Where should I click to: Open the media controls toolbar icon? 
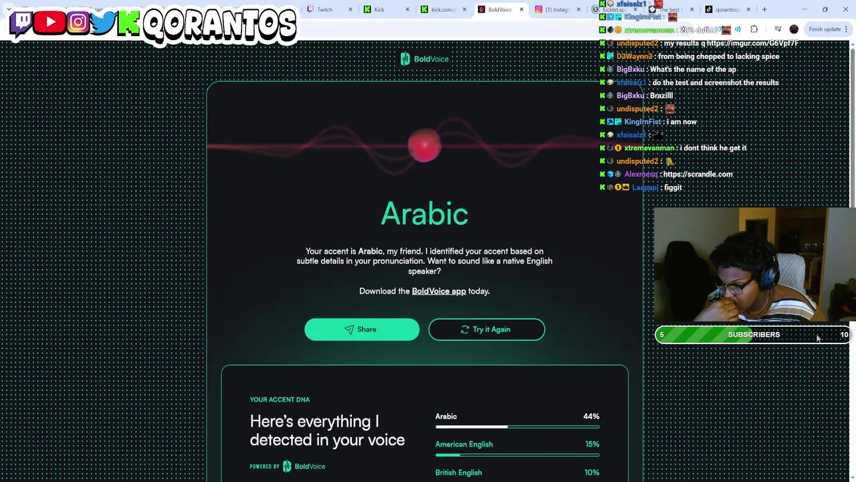778,29
